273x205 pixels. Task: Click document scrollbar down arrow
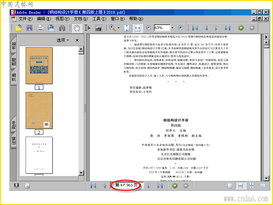[267, 178]
